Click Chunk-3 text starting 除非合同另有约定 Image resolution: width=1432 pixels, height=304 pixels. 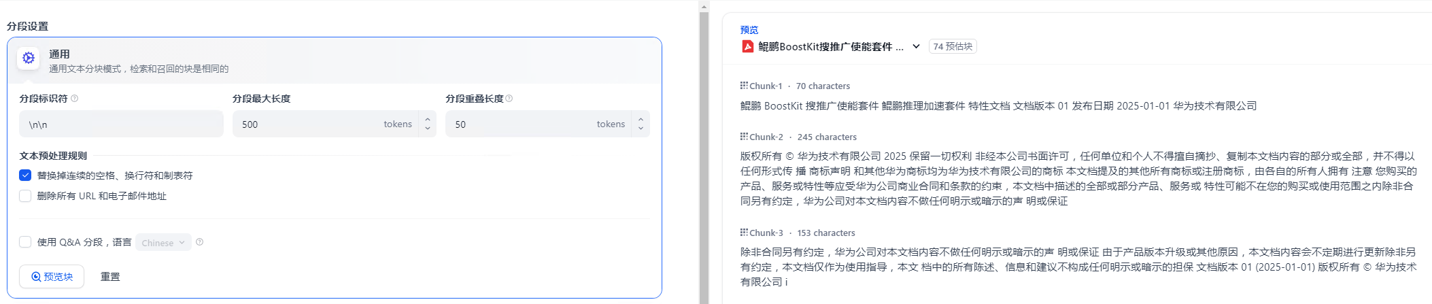(1078, 267)
